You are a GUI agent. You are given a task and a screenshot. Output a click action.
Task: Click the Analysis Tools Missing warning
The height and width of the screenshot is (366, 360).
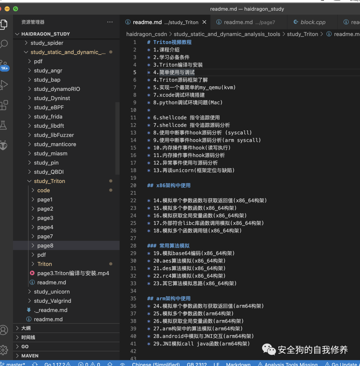point(288,364)
